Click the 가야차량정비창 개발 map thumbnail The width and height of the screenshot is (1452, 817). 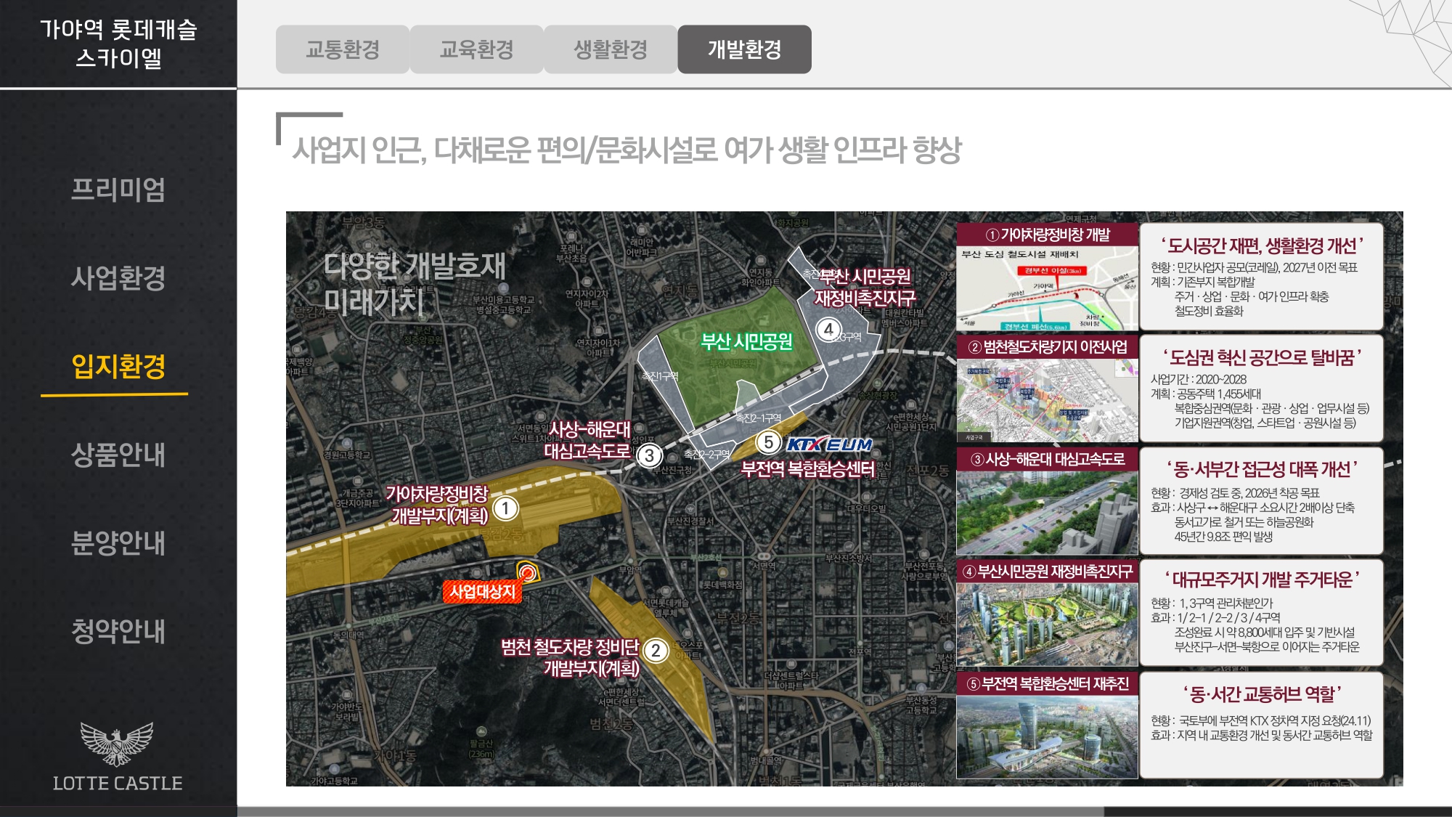point(1047,288)
